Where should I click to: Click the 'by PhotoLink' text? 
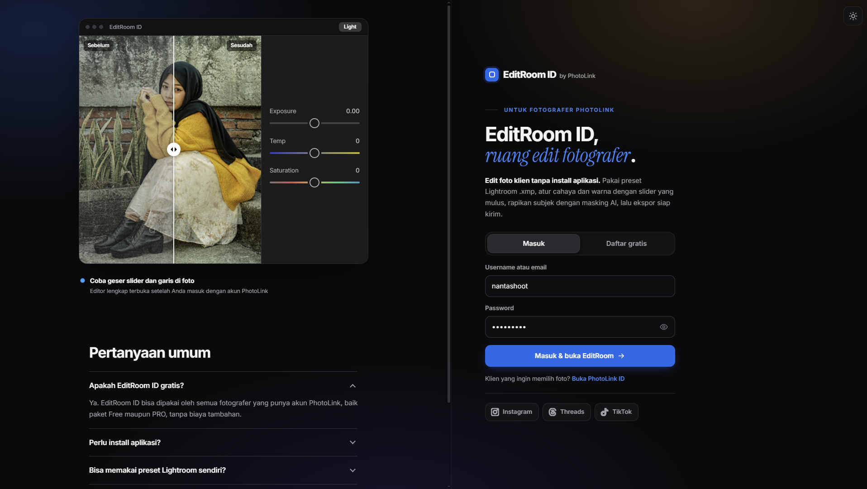[x=577, y=76]
